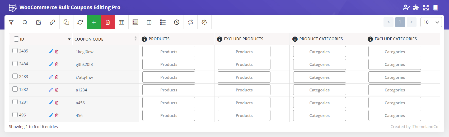Click the red trash delete toolbar button
This screenshot has width=449, height=137.
coord(107,22)
